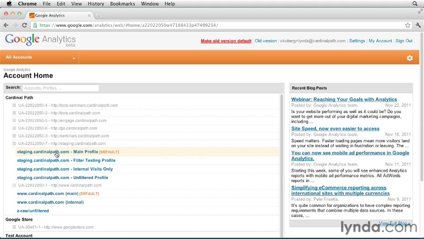The width and height of the screenshot is (424, 239).
Task: Click the site lock icon in address bar
Action: tap(35, 25)
